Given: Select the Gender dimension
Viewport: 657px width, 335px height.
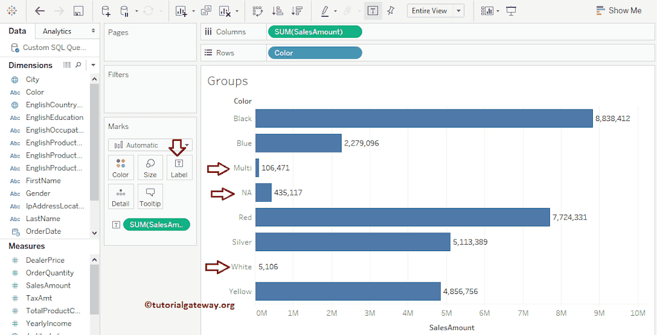Looking at the screenshot, I should coord(38,193).
